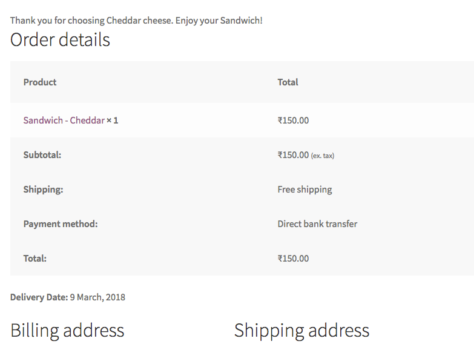Viewport: 474px width, 347px height.
Task: Click the Shipping label in order table
Action: pos(43,190)
